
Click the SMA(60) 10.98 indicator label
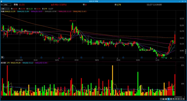point(51,12)
